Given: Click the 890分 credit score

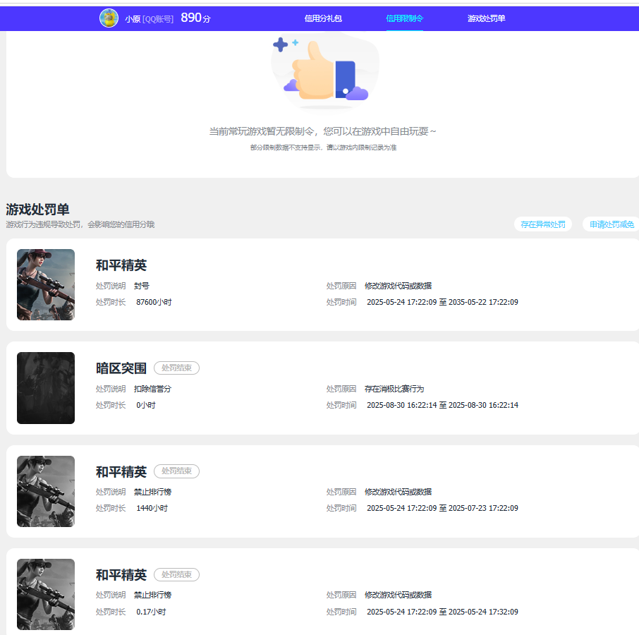Looking at the screenshot, I should (x=195, y=18).
